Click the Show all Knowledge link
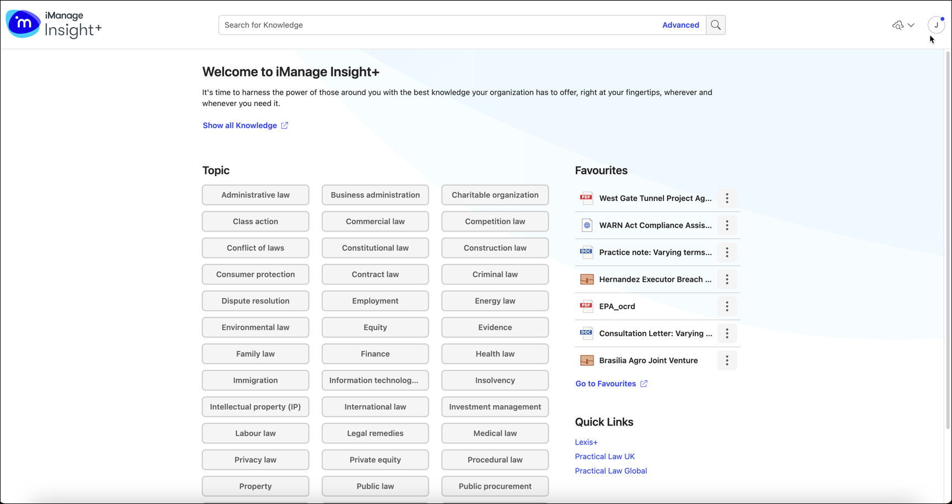This screenshot has width=952, height=504. [x=240, y=125]
